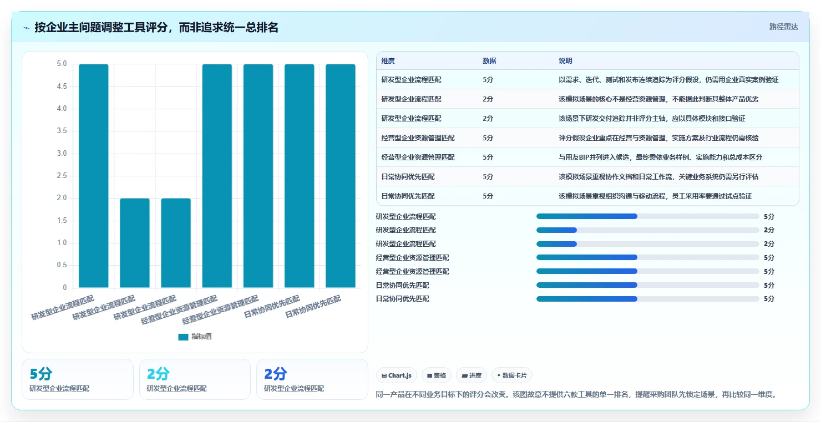Click description 该模拟场景重视协作文档和日常工作流

(658, 177)
